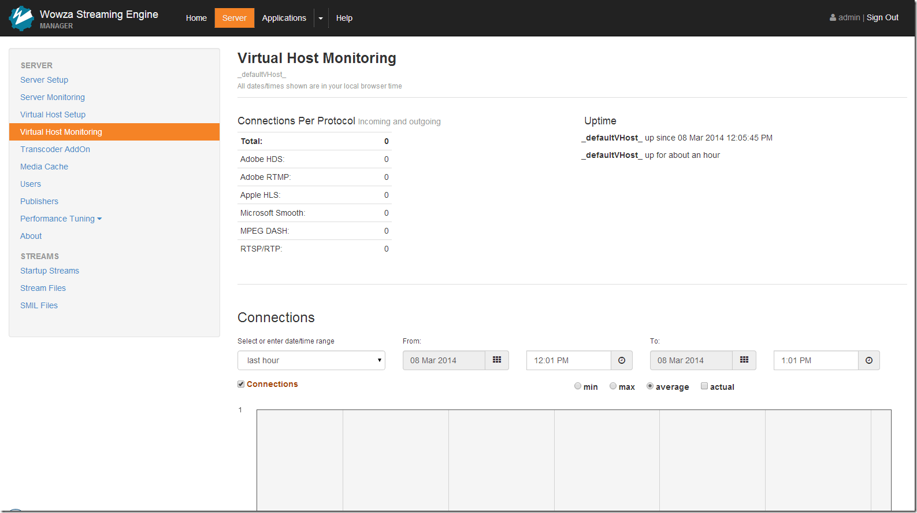
Task: Click 'up for about an hour' text
Action: [682, 155]
